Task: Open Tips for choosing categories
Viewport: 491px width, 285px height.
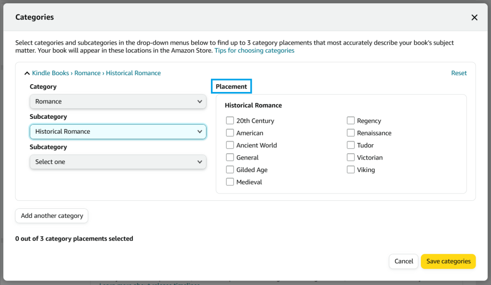Action: click(x=254, y=50)
